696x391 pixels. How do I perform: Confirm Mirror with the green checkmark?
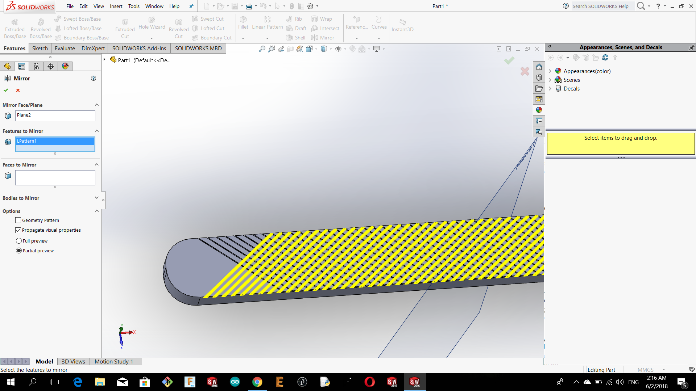pyautogui.click(x=6, y=90)
